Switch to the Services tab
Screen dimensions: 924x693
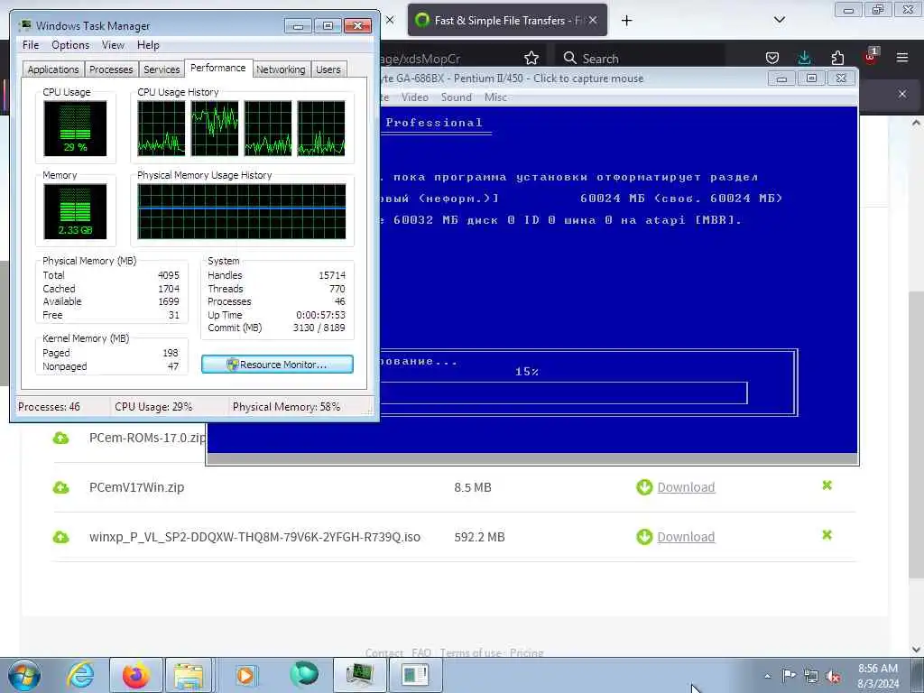162,69
